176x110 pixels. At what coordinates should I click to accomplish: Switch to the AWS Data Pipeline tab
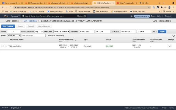click(x=104, y=3)
